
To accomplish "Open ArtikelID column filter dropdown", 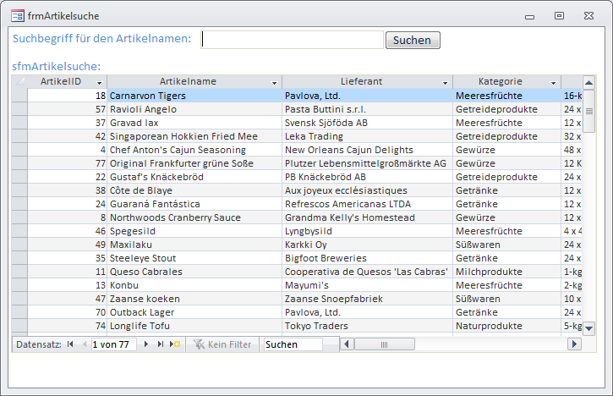I will point(100,82).
